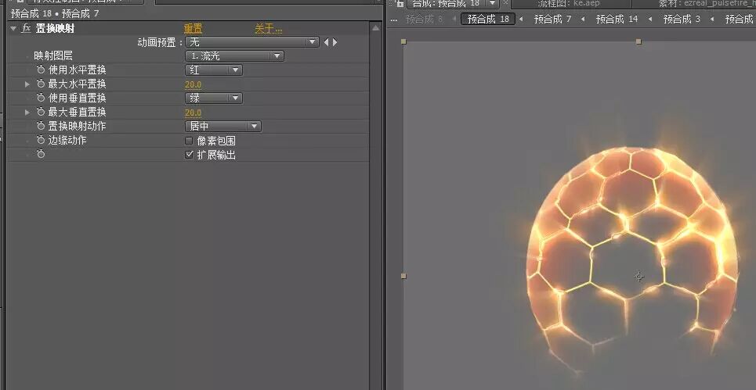Open 使用垂直置换 dropdown showing 绿
The height and width of the screenshot is (390, 756).
214,98
